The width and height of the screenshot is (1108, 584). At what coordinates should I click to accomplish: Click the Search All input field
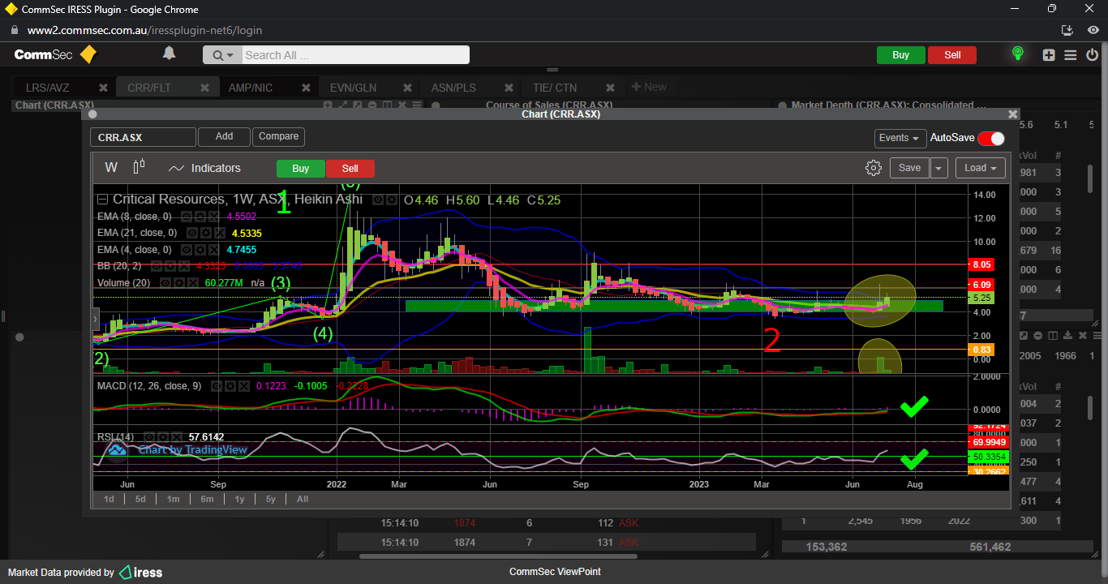point(355,55)
